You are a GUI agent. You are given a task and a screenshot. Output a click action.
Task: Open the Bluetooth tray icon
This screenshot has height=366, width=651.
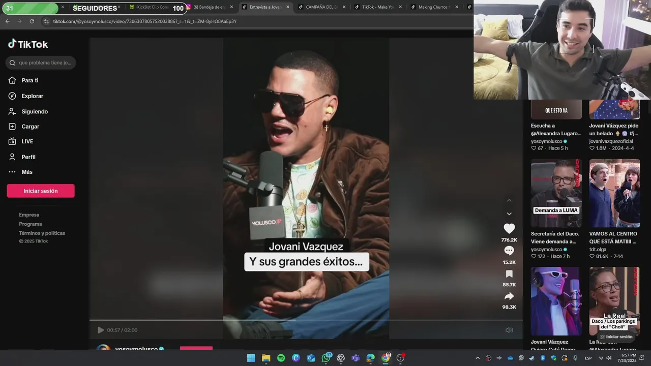pos(543,358)
